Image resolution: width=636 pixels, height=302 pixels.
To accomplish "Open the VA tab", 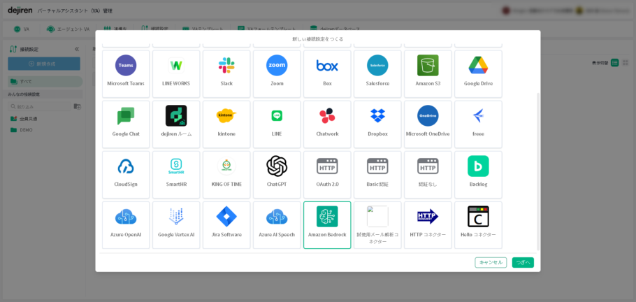I will coord(22,29).
